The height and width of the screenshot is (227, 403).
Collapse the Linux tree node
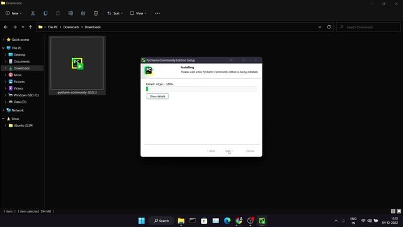coord(3,119)
